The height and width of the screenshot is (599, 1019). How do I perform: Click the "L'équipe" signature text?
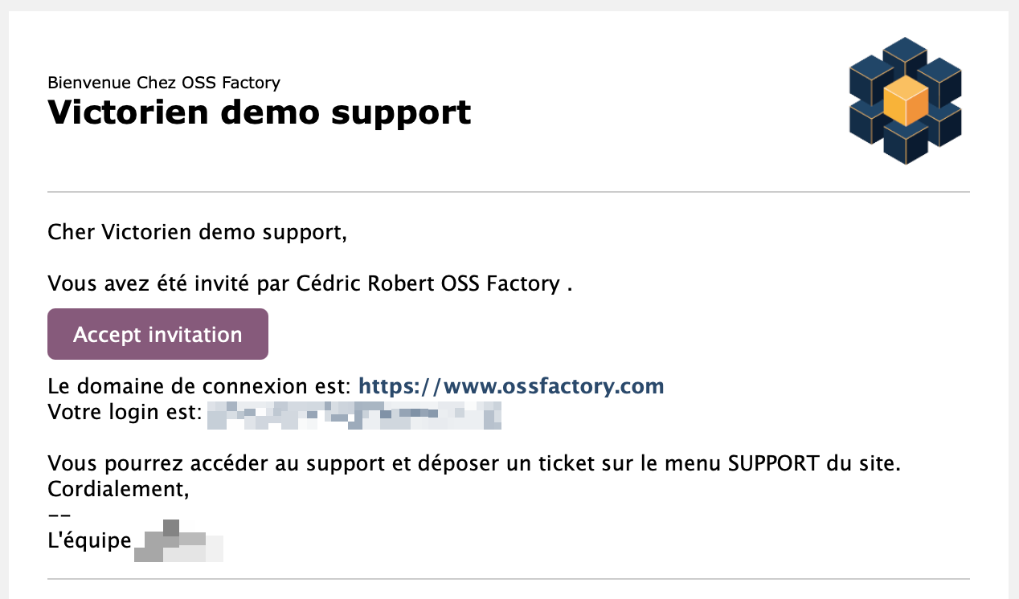[89, 540]
